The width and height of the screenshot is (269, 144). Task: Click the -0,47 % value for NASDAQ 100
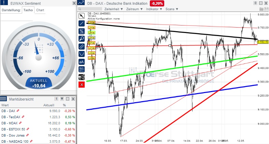tap(70, 142)
